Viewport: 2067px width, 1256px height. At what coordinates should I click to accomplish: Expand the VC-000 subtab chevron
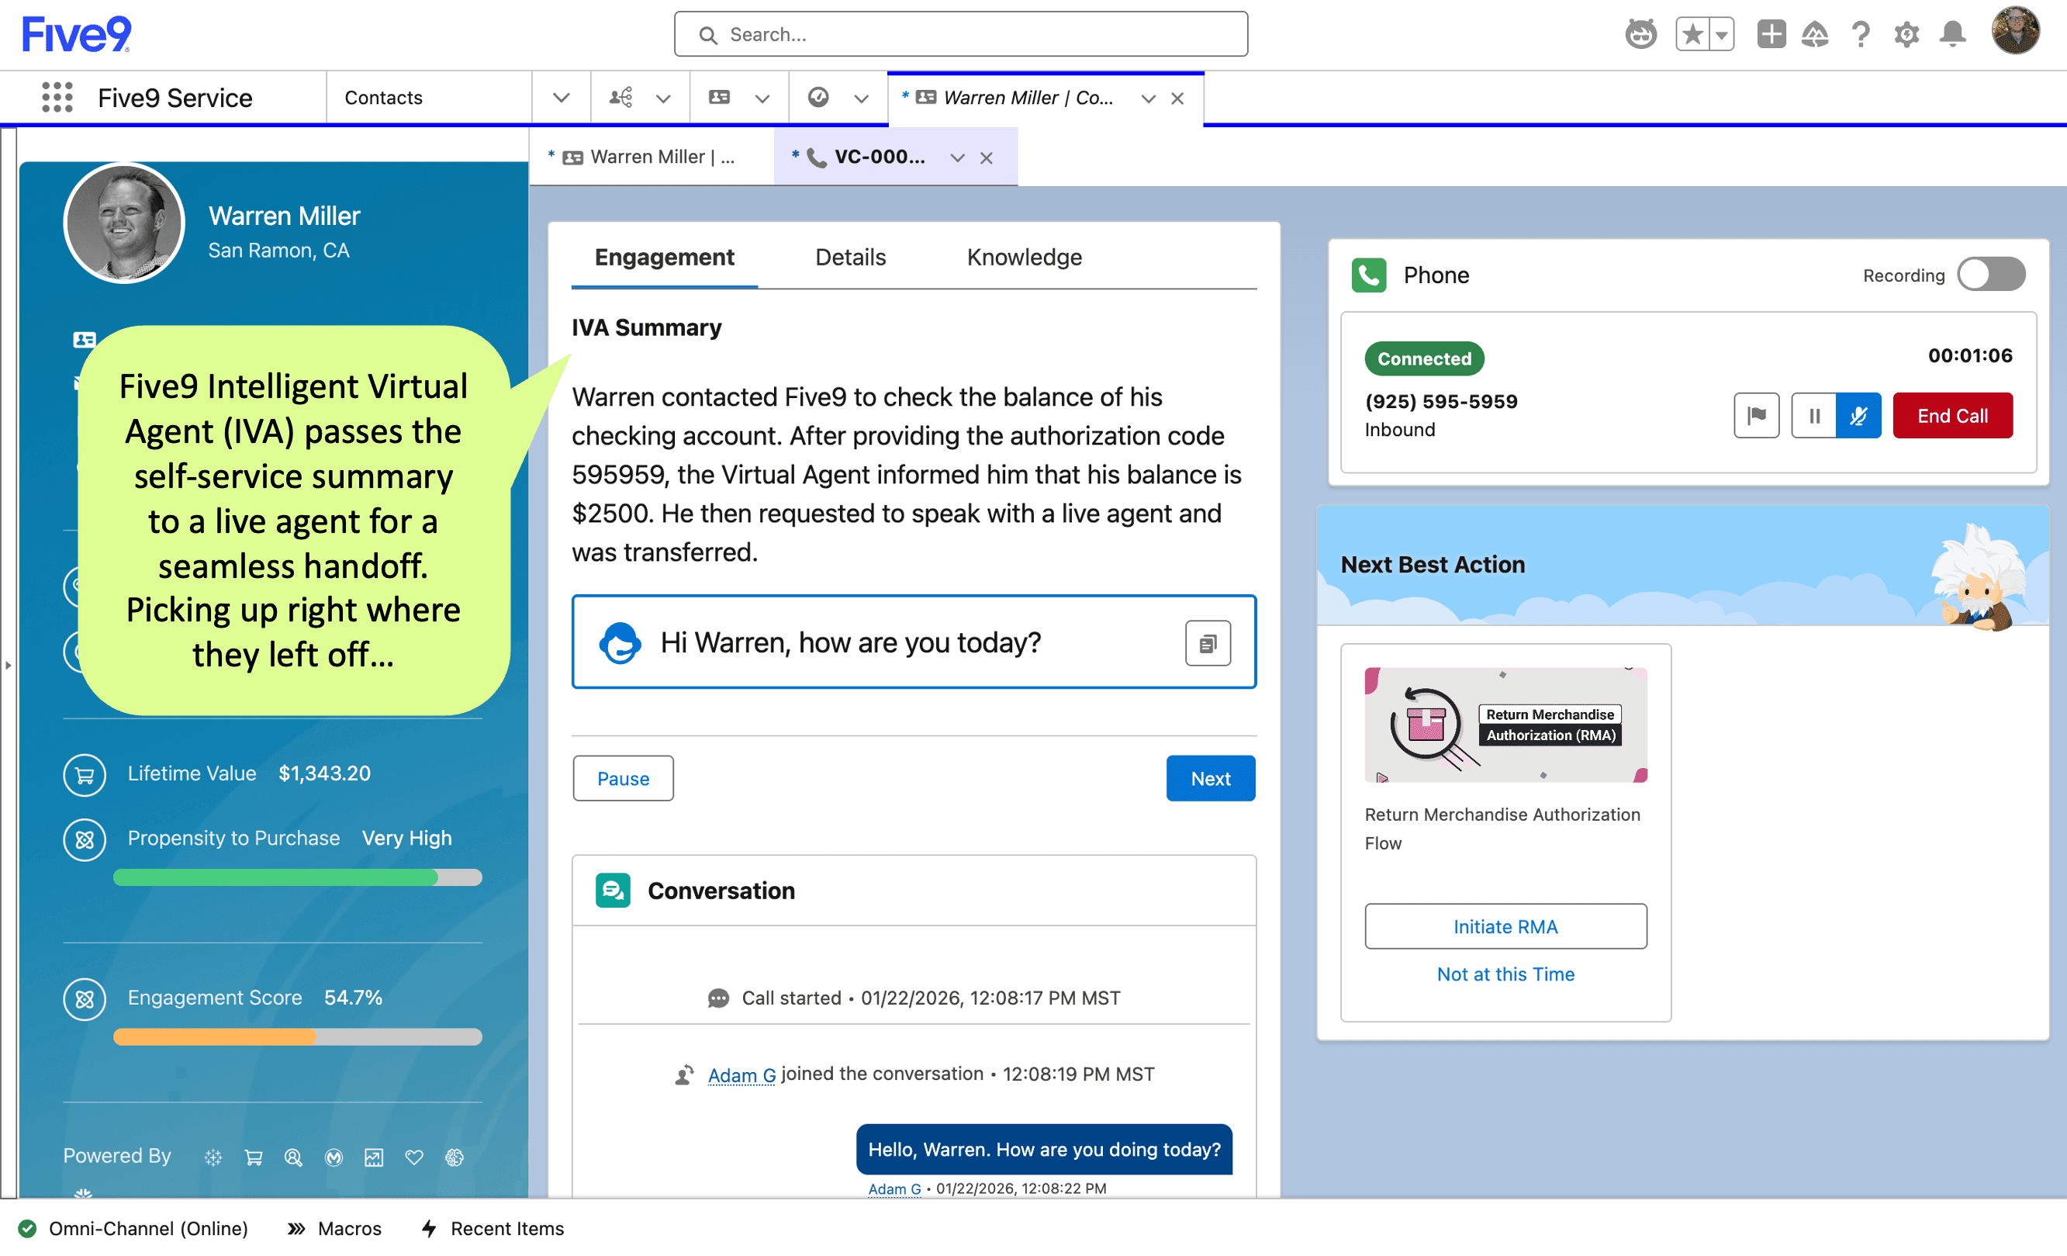pos(956,157)
